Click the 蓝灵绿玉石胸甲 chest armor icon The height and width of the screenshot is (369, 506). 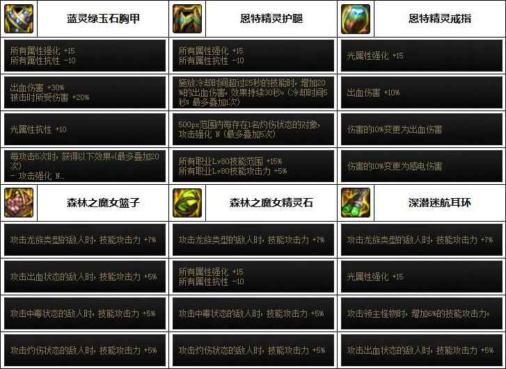[19, 19]
